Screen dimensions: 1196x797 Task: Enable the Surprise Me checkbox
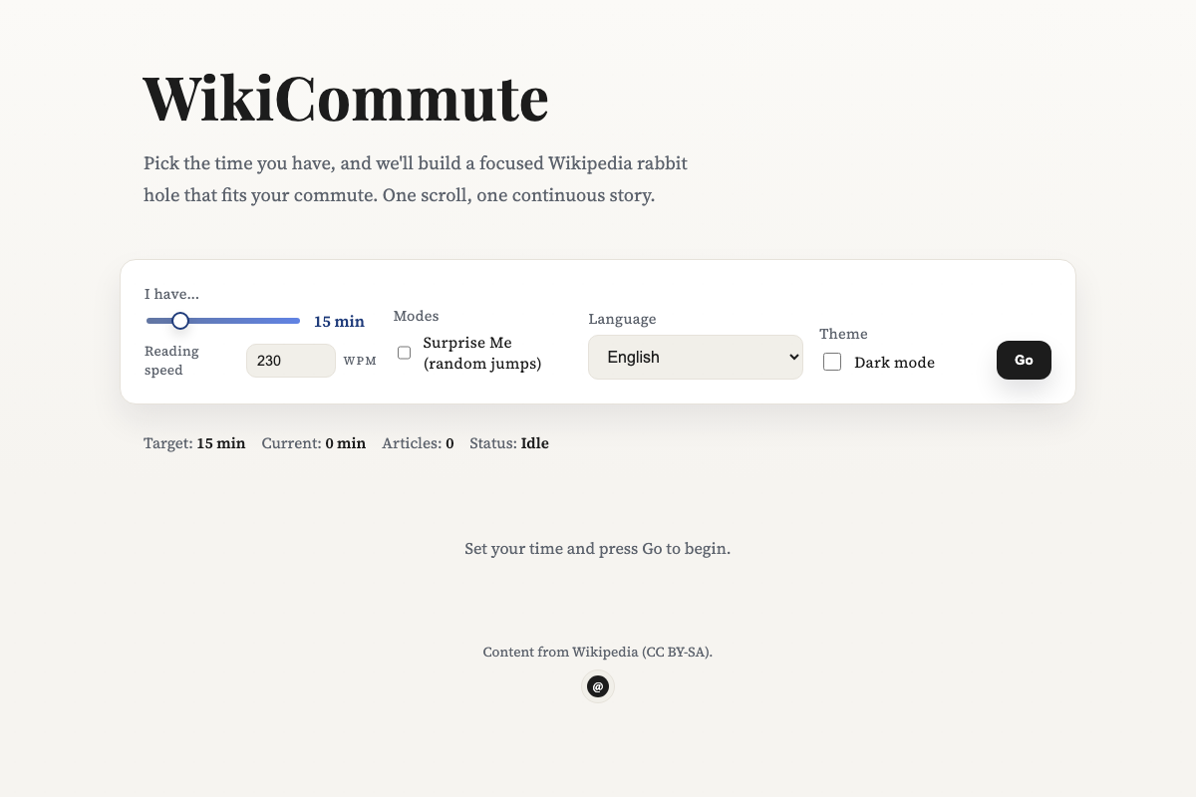pos(405,353)
